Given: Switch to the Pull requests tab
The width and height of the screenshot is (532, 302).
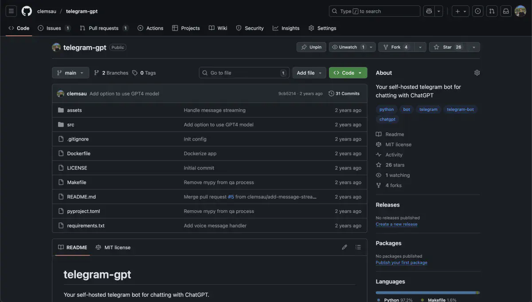Looking at the screenshot, I should click(x=103, y=28).
